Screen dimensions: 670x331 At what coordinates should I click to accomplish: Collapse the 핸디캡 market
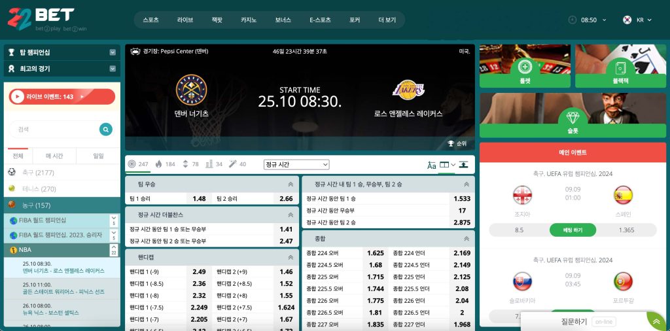[x=291, y=258]
